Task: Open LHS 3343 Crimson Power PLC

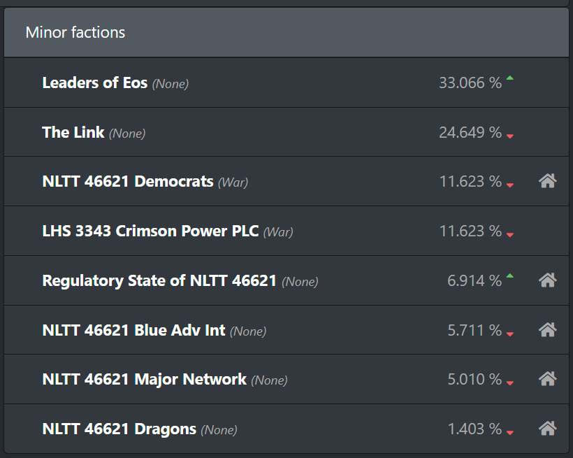Action: click(x=150, y=231)
